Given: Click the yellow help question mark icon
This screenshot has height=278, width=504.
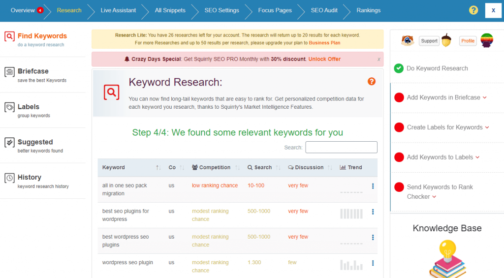Looking at the screenshot, I should point(473,10).
